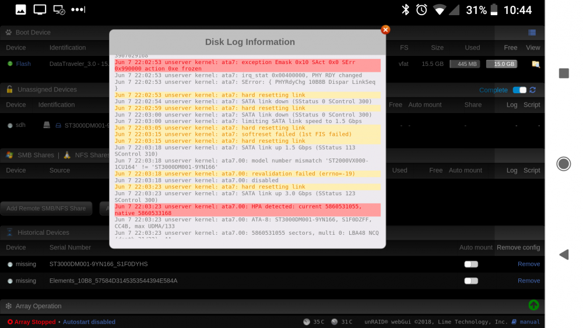583x328 pixels.
Task: Click the Unassigned Devices unlock icon
Action: (10, 90)
